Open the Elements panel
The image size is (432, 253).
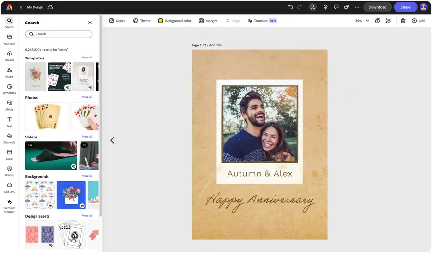click(x=9, y=138)
